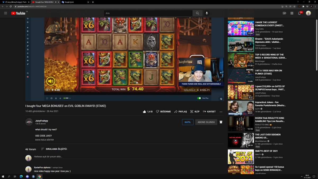Open 'So I speed-opened 150 bonus buys' title
318x179 pixels.
[x=270, y=168]
